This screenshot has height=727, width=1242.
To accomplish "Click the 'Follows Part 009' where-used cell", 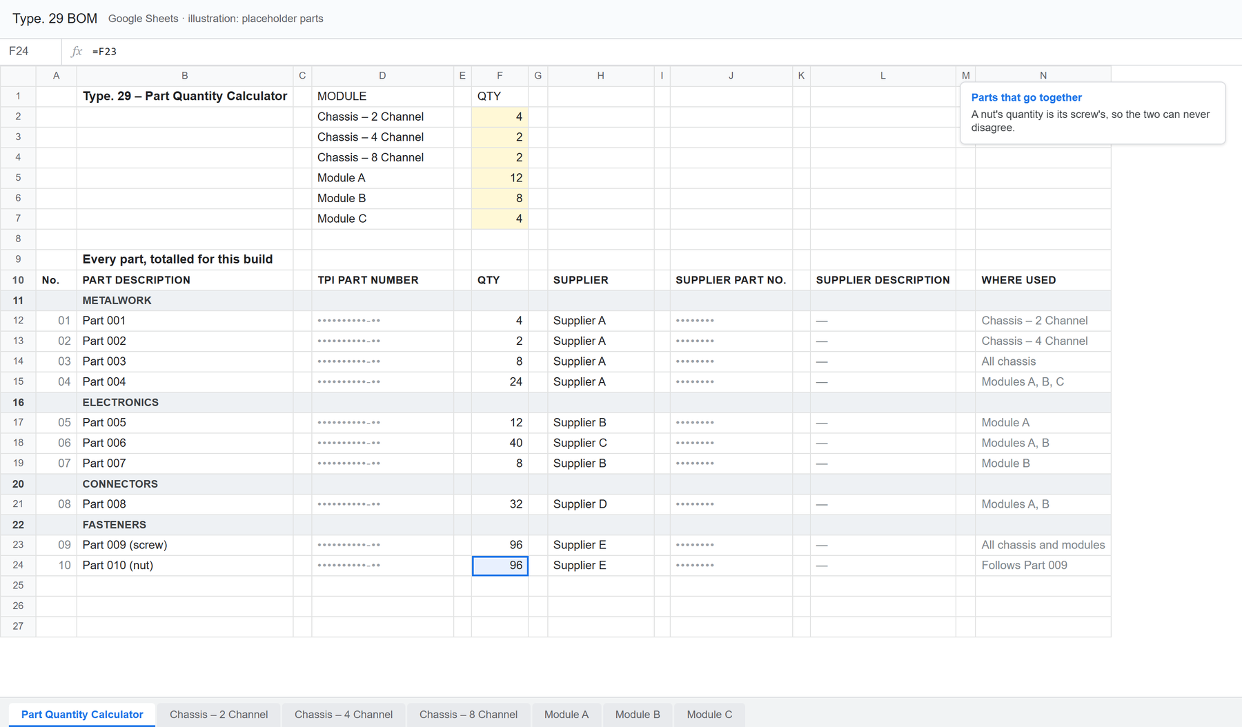I will point(1043,566).
